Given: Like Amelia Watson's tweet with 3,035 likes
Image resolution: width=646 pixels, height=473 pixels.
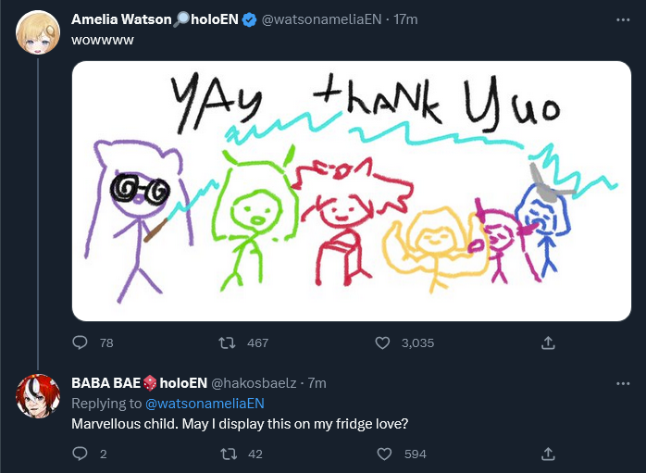Looking at the screenshot, I should [x=382, y=342].
